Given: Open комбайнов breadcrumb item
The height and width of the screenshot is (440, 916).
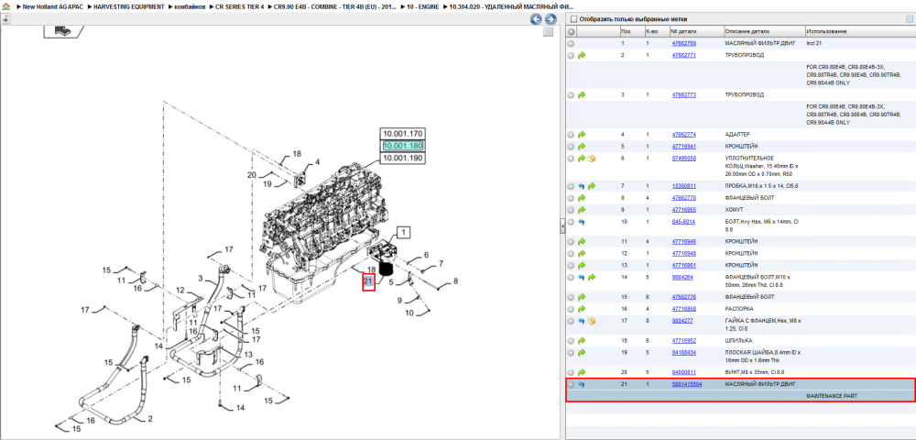Looking at the screenshot, I should pos(190,5).
